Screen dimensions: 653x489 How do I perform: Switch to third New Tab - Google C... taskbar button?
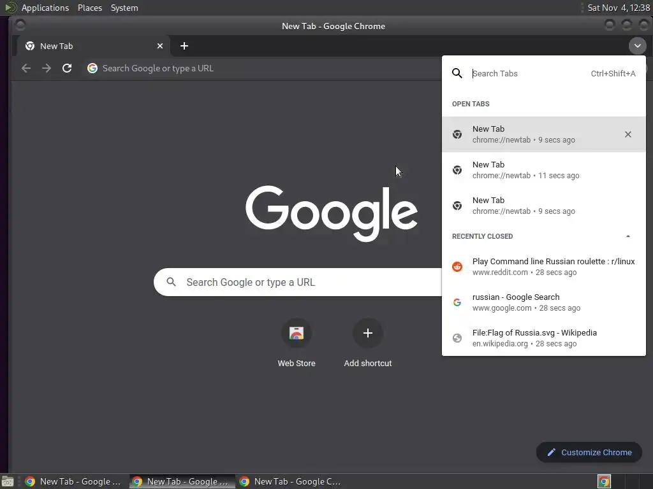[290, 481]
